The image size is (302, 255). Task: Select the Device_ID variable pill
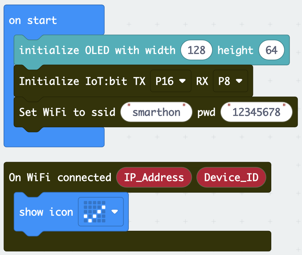[231, 177]
